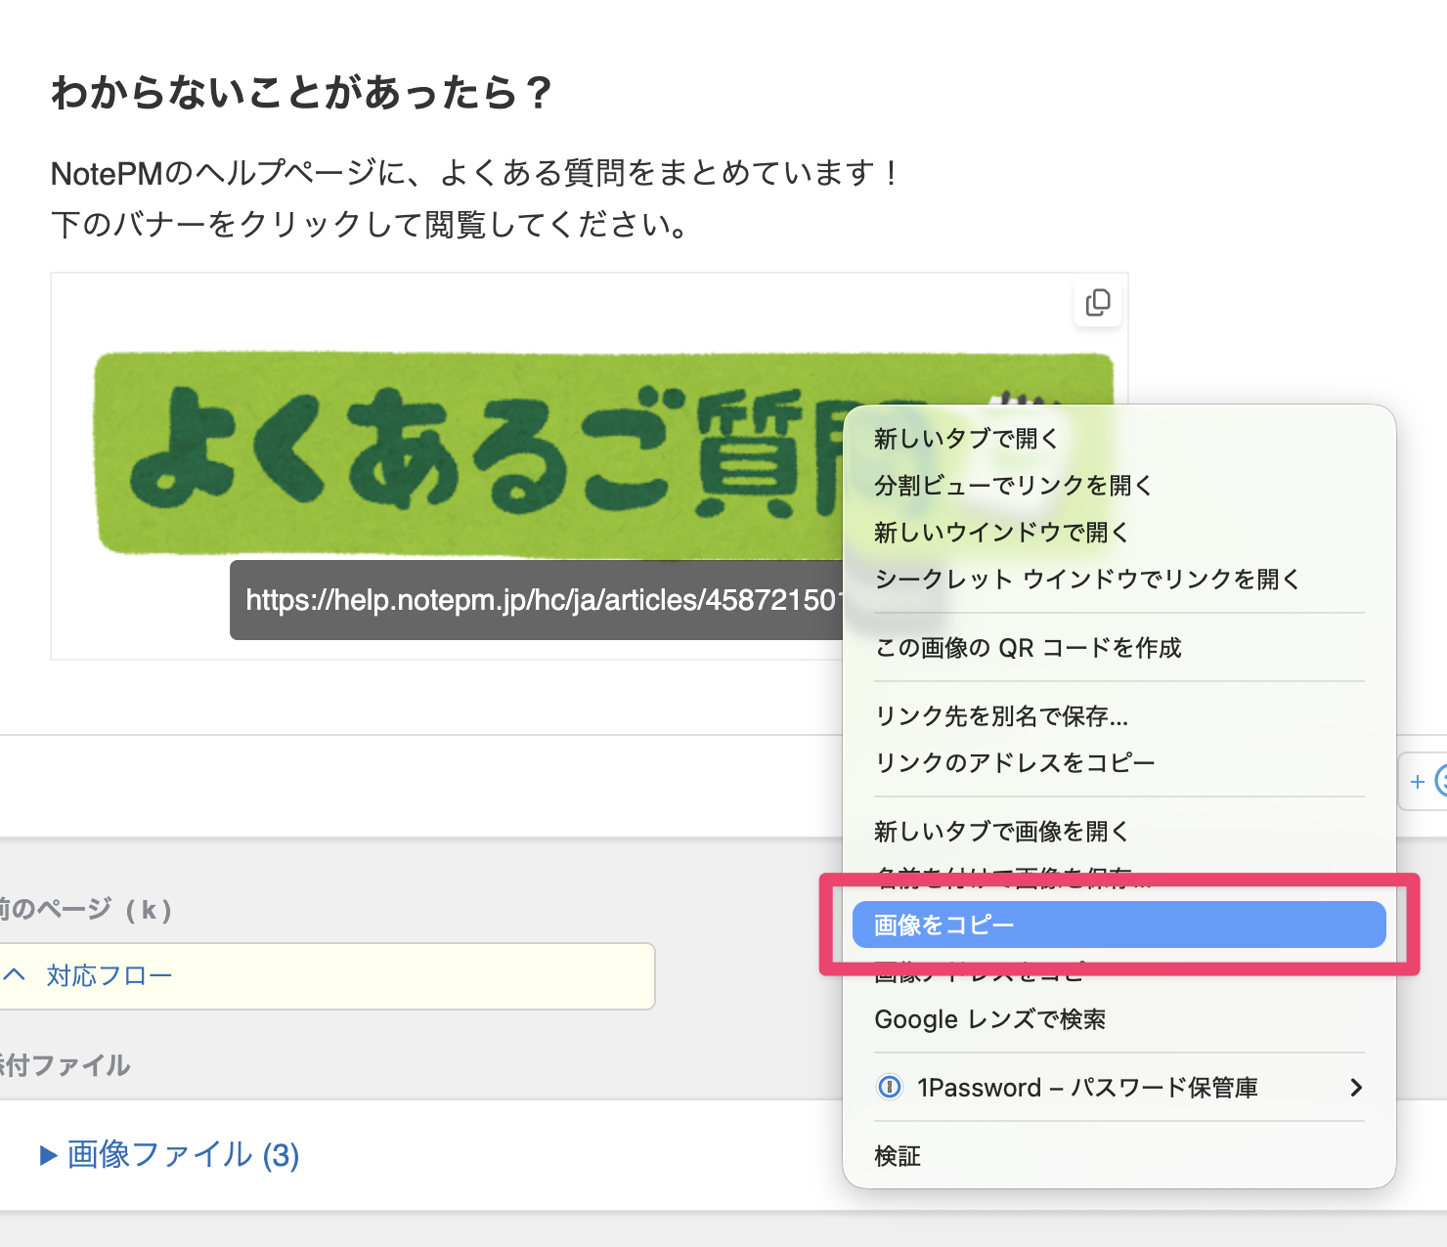The image size is (1447, 1247).
Task: Click the 1Password icon in the context menu
Action: (x=890, y=1087)
